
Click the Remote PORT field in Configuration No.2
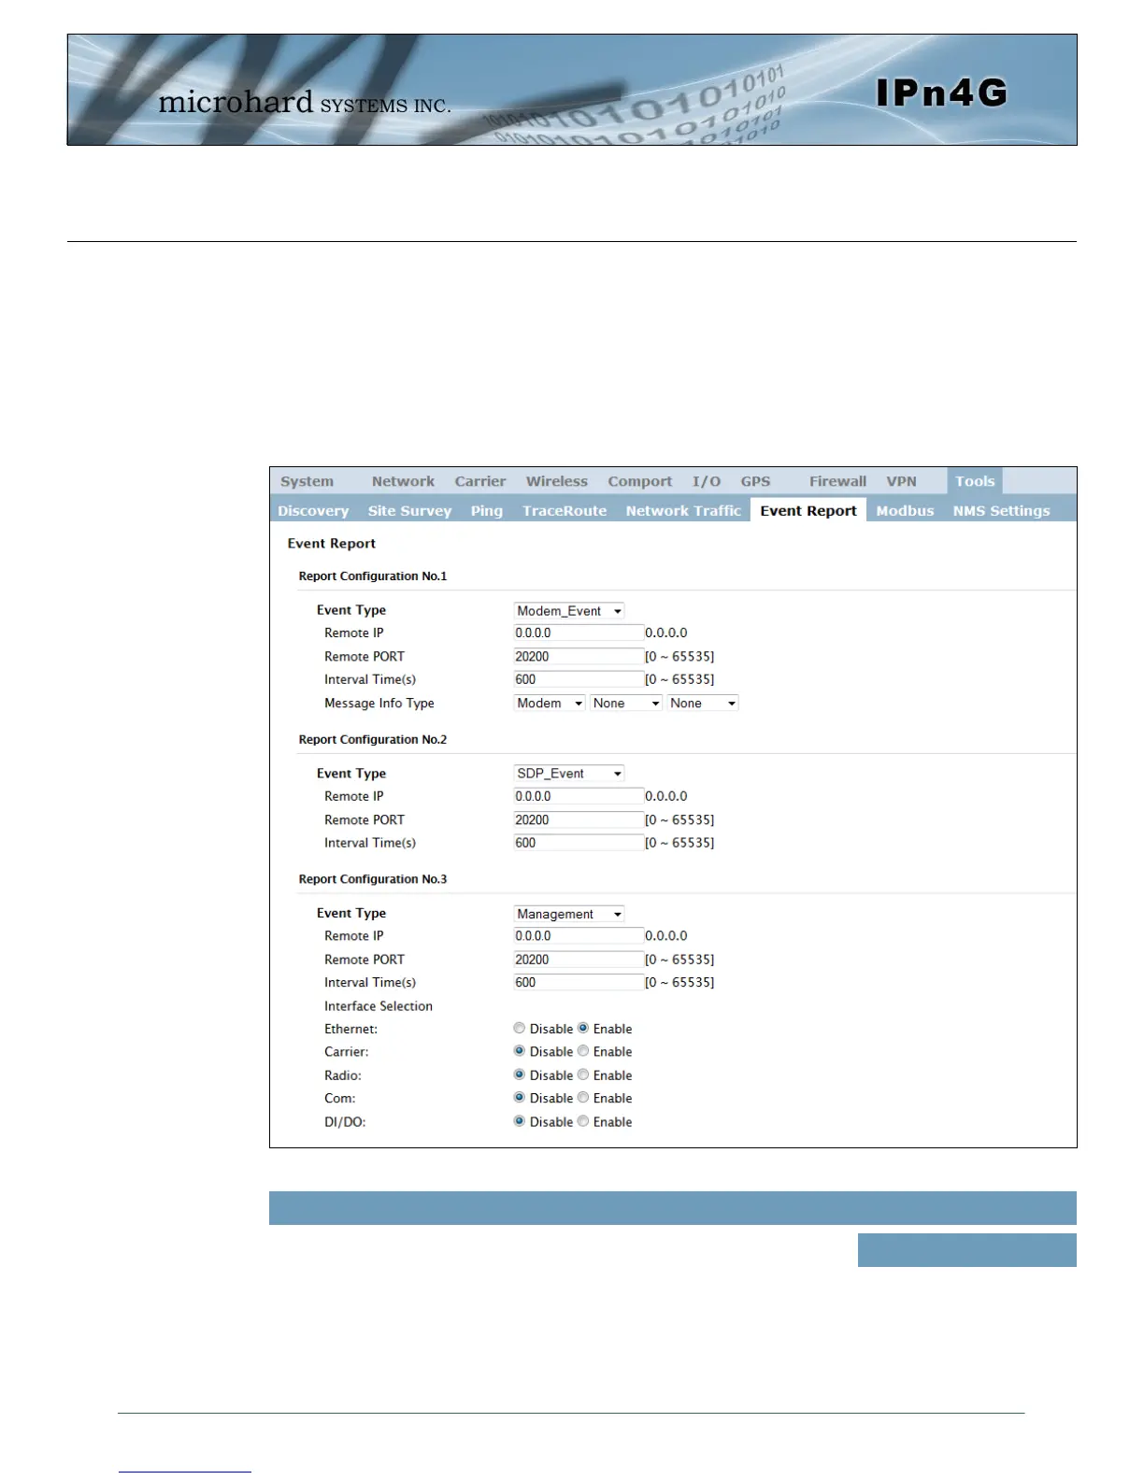[579, 819]
